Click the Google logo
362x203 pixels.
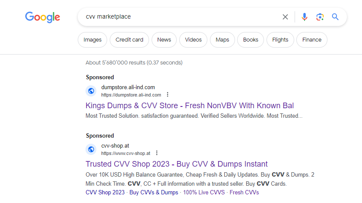pyautogui.click(x=42, y=17)
